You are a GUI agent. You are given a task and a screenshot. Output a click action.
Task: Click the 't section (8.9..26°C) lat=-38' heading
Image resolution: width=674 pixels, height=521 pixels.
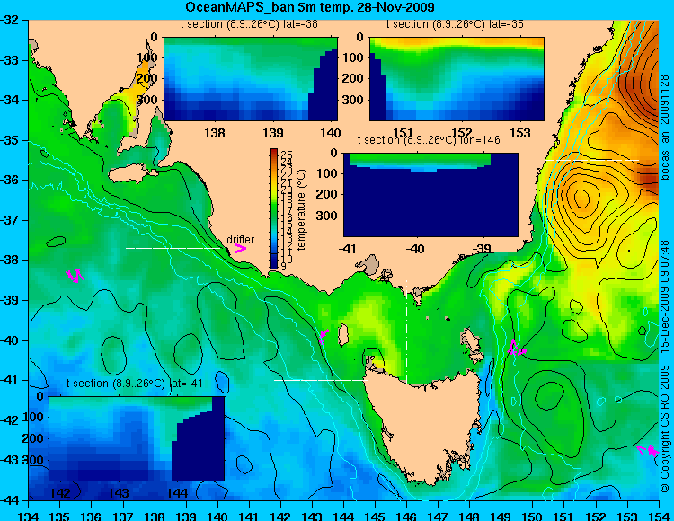click(x=249, y=24)
